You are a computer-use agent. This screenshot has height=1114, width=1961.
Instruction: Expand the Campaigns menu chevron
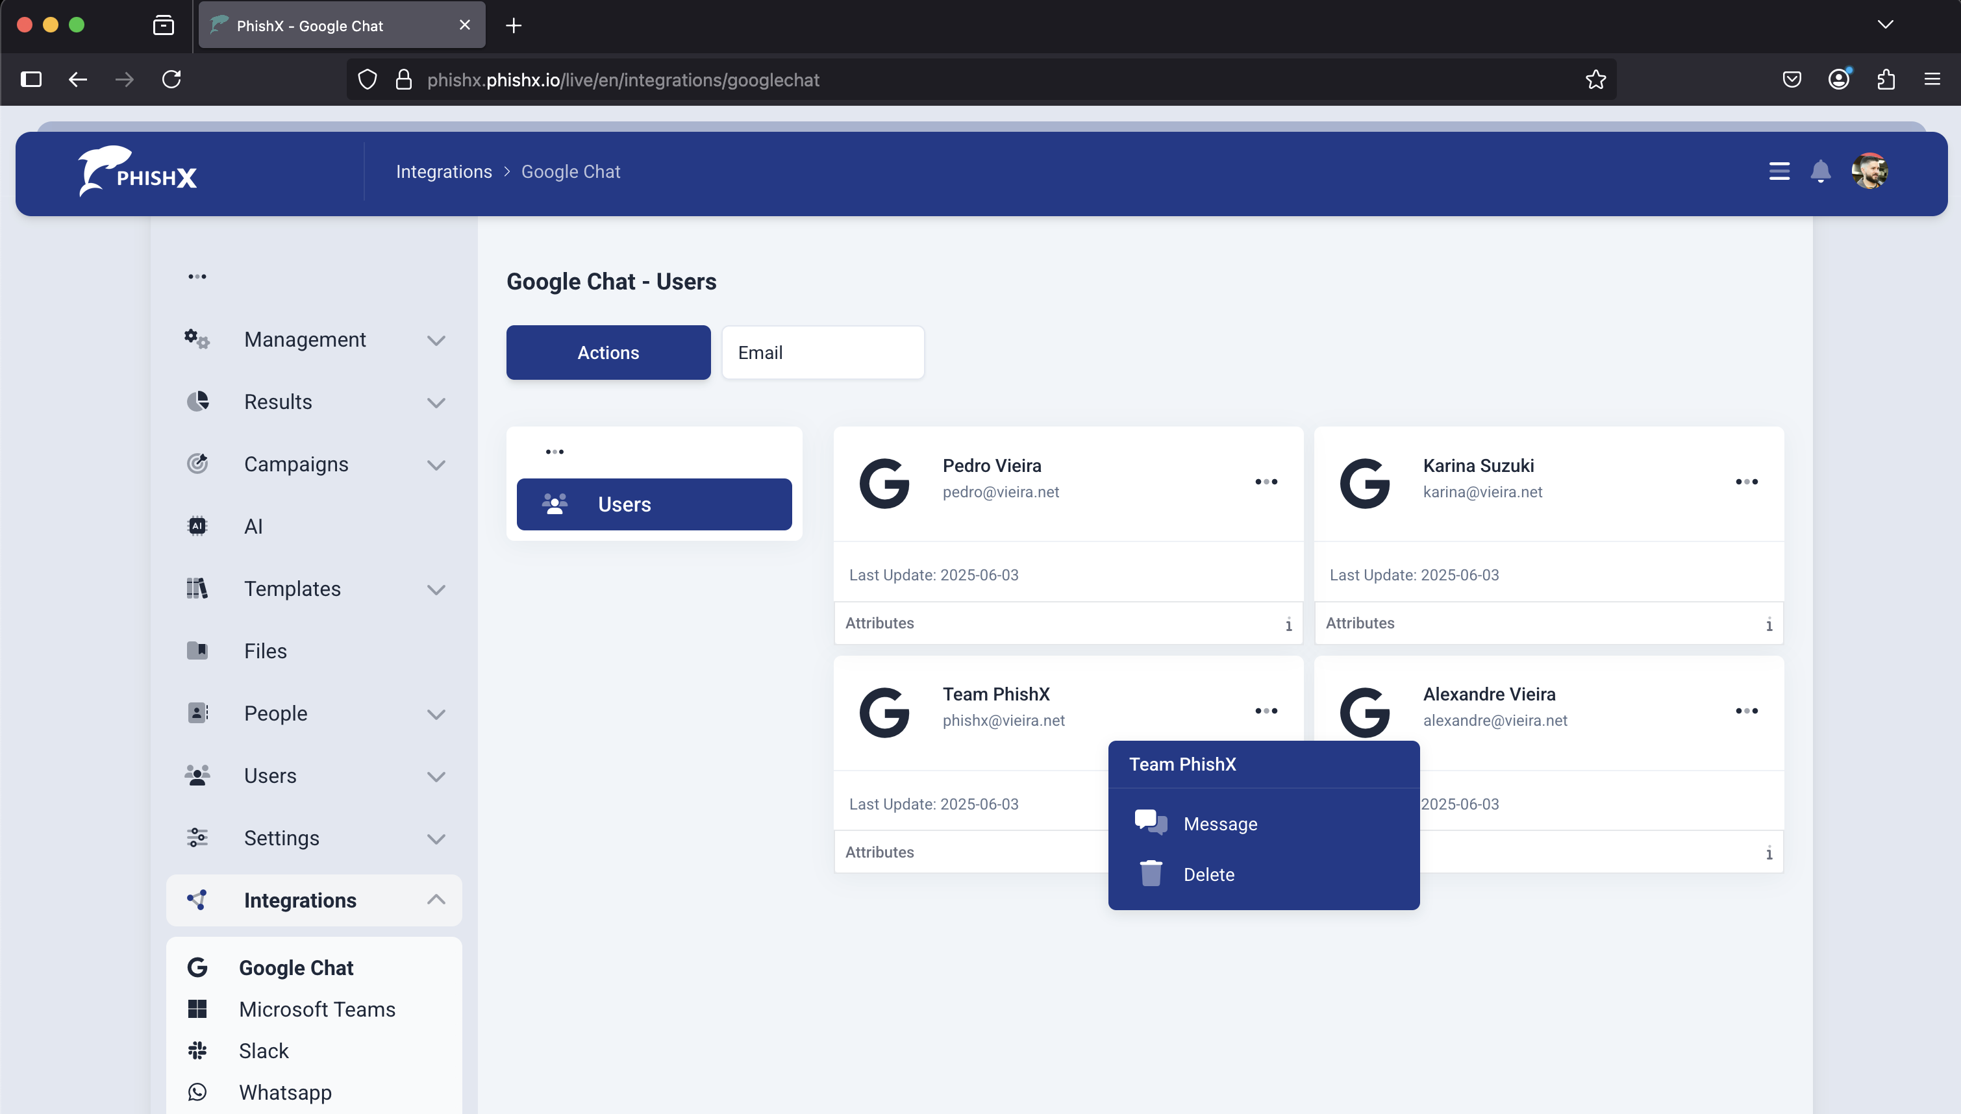436,465
